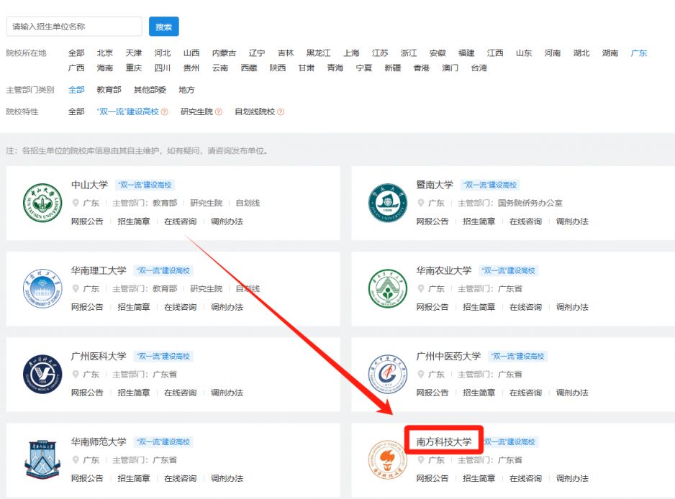Image resolution: width=675 pixels, height=499 pixels.
Task: Open 中山大学 school page
Action: 89,185
